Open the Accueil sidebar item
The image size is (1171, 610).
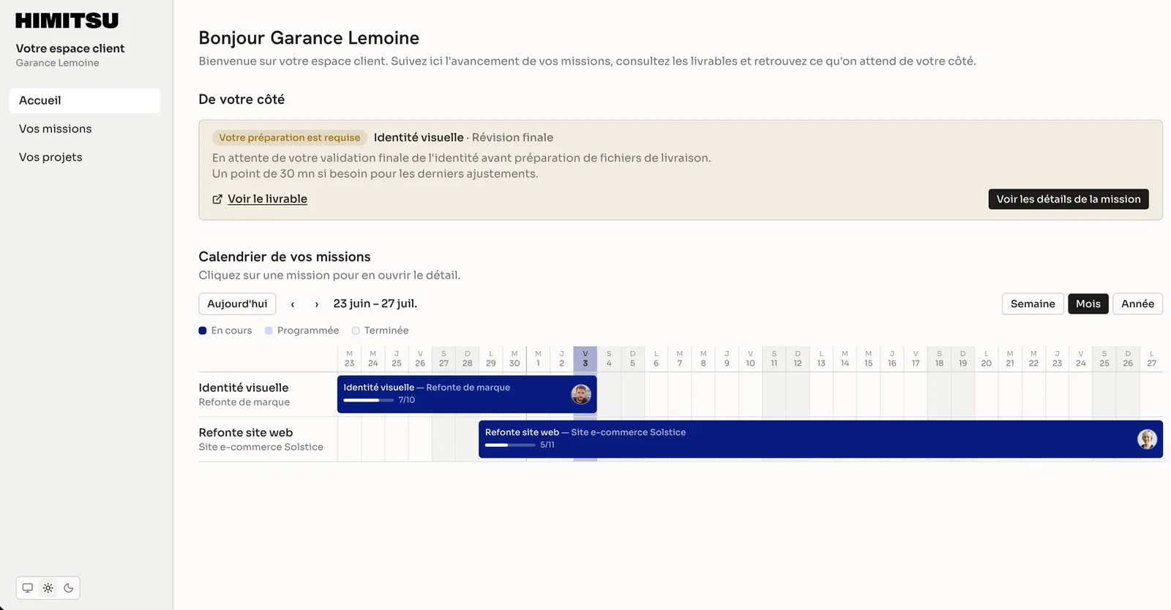click(85, 101)
